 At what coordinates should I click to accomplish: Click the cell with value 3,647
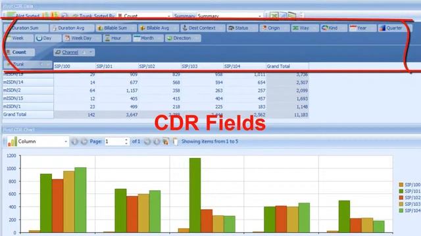[x=117, y=115]
